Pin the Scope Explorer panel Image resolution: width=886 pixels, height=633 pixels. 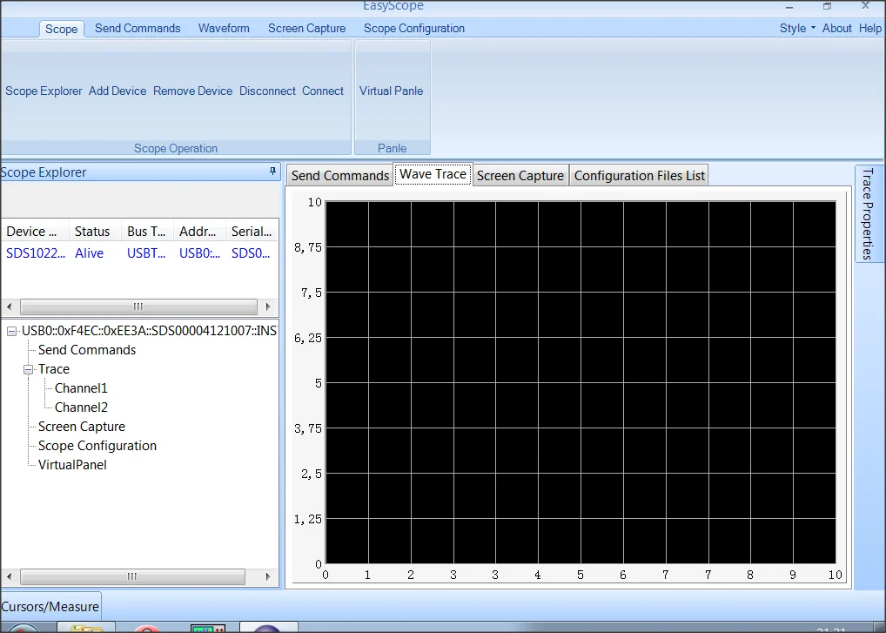[x=272, y=172]
